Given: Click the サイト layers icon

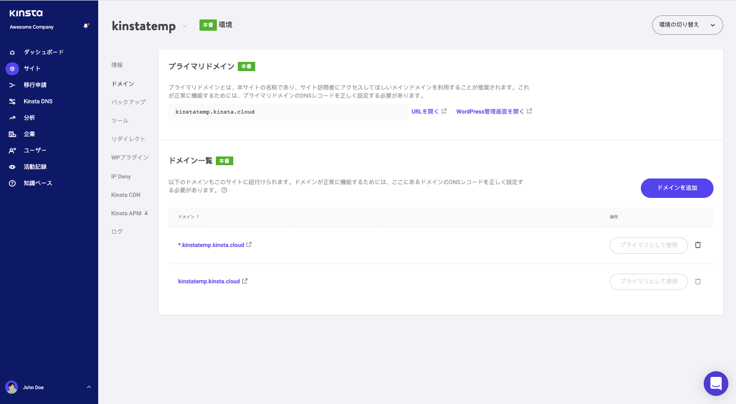Looking at the screenshot, I should tap(12, 69).
